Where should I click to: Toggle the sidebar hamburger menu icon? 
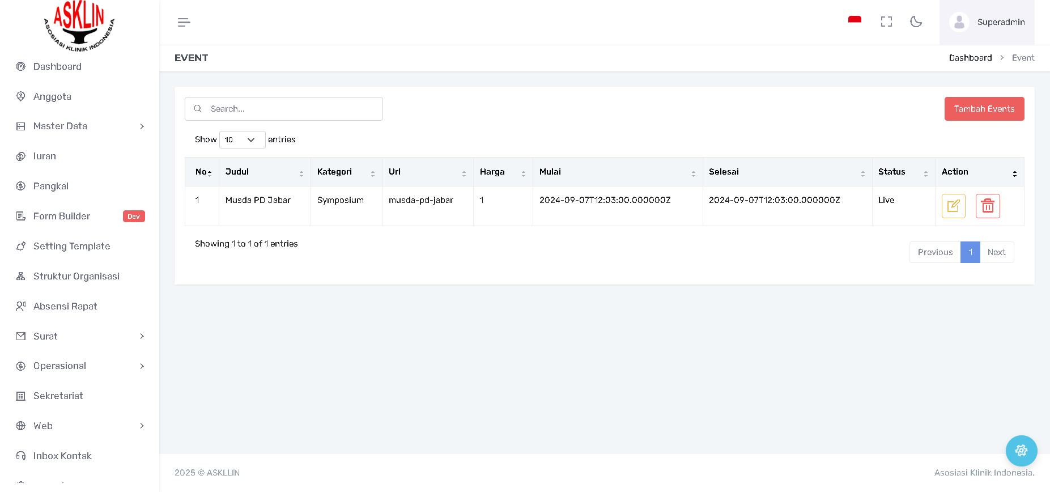[x=184, y=22]
